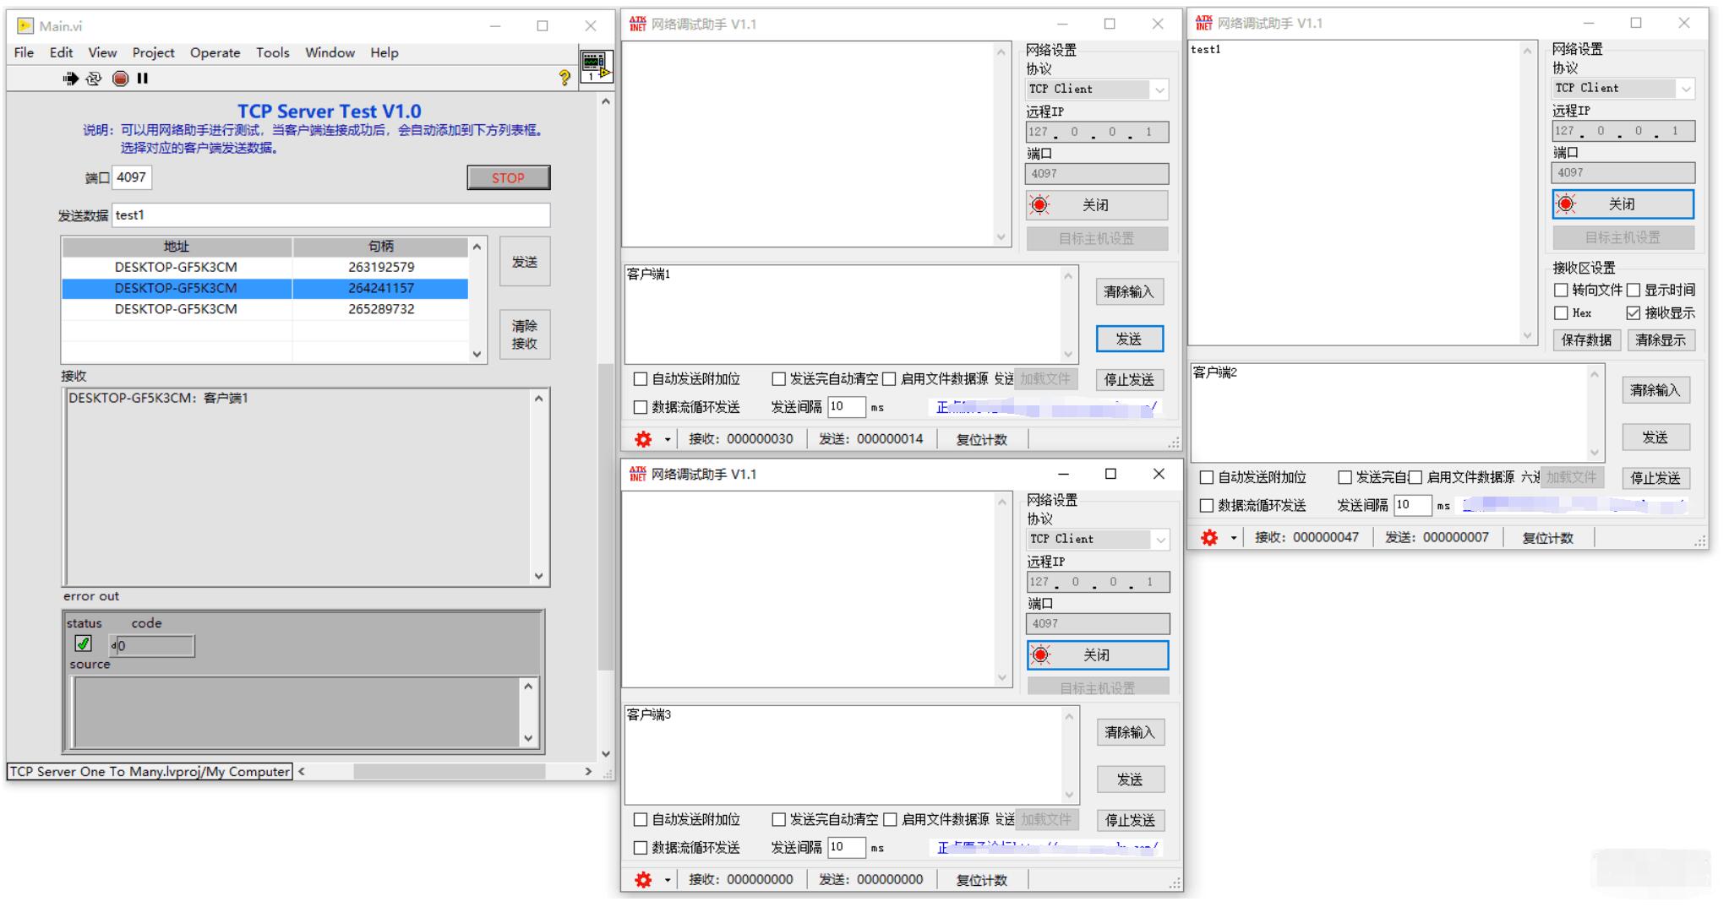The image size is (1729, 907).
Task: Expand the TCP Client dropdown above port 4097 in the top-middle window
Action: point(1159,90)
